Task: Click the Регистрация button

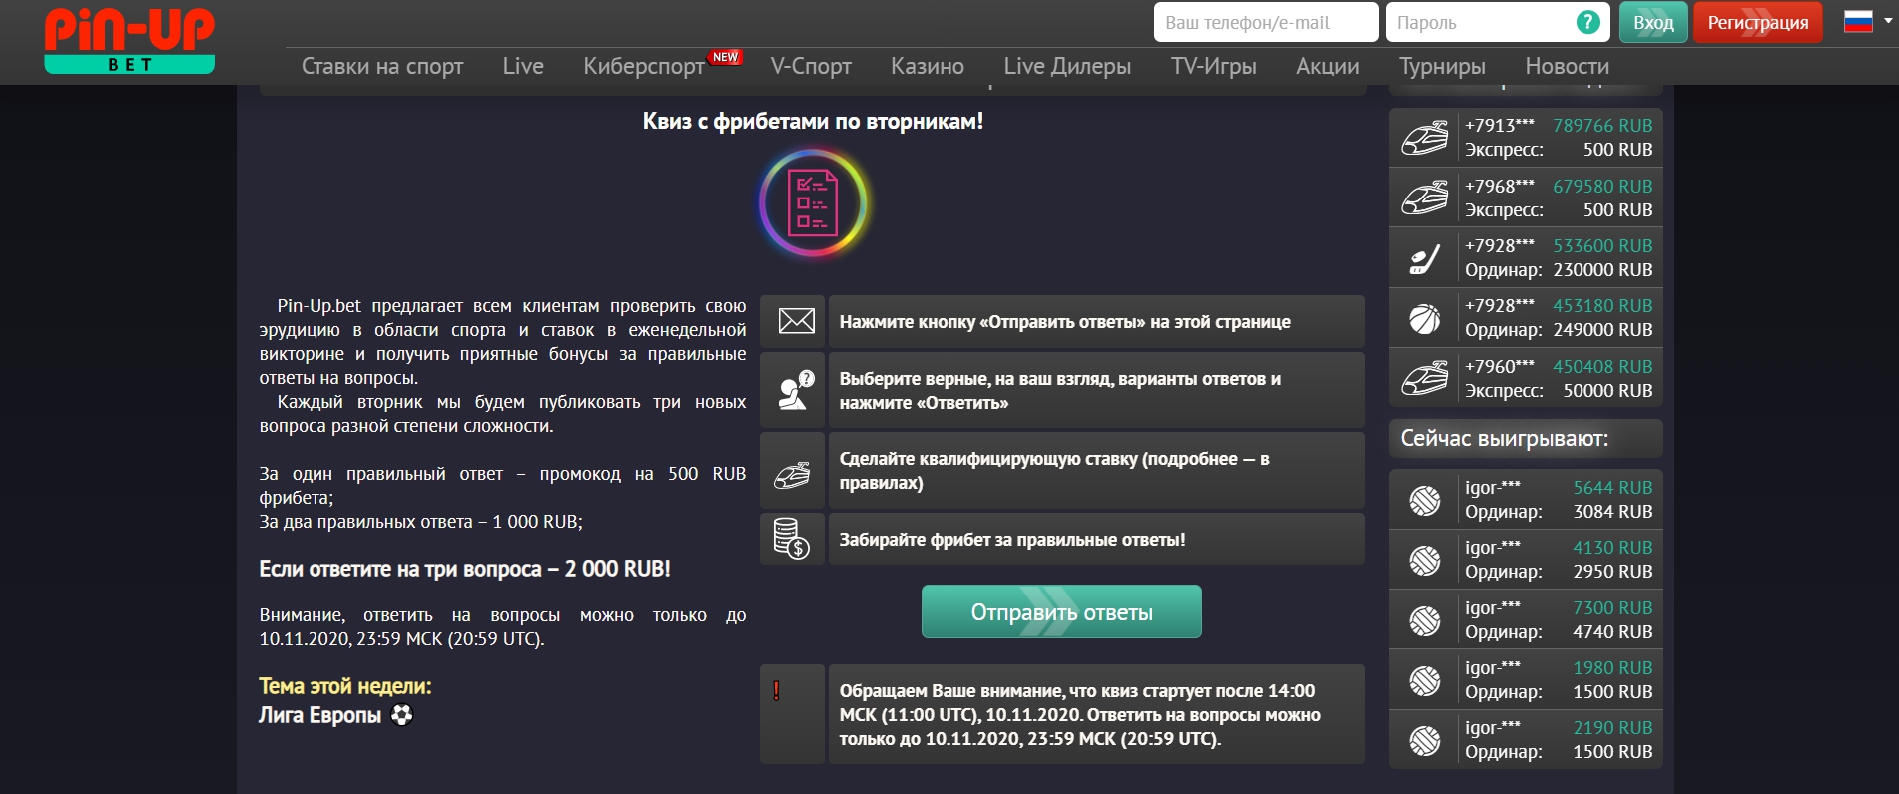Action: pyautogui.click(x=1757, y=22)
